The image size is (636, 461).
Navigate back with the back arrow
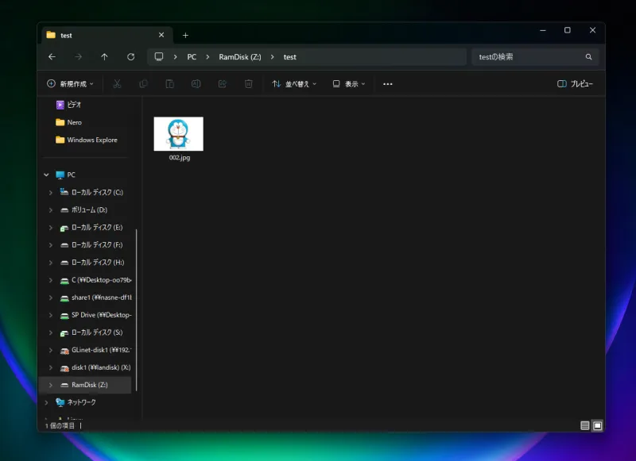[52, 56]
